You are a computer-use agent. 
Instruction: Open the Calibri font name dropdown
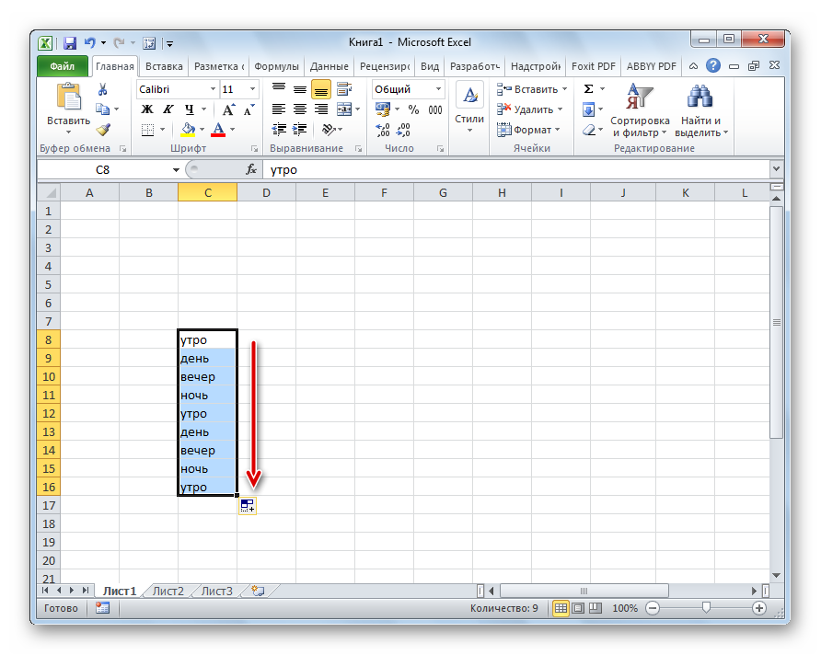[x=213, y=89]
